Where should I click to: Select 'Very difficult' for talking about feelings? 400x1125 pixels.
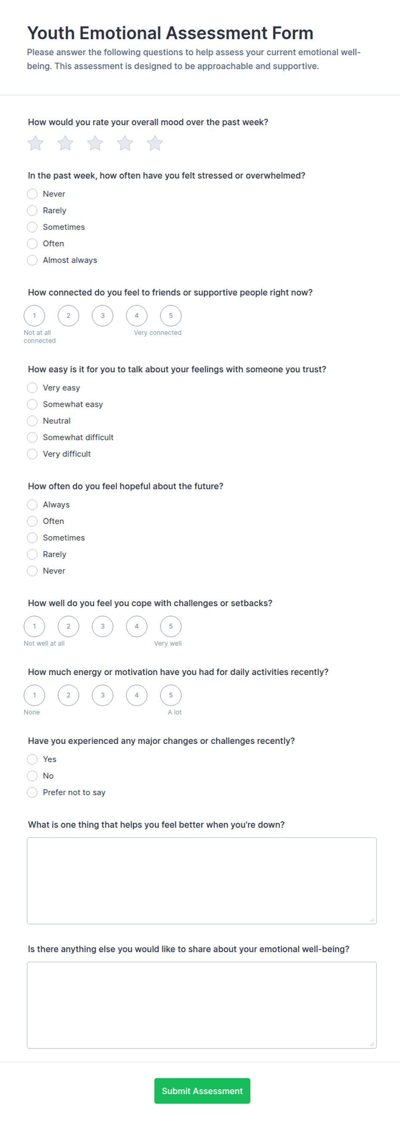(32, 454)
